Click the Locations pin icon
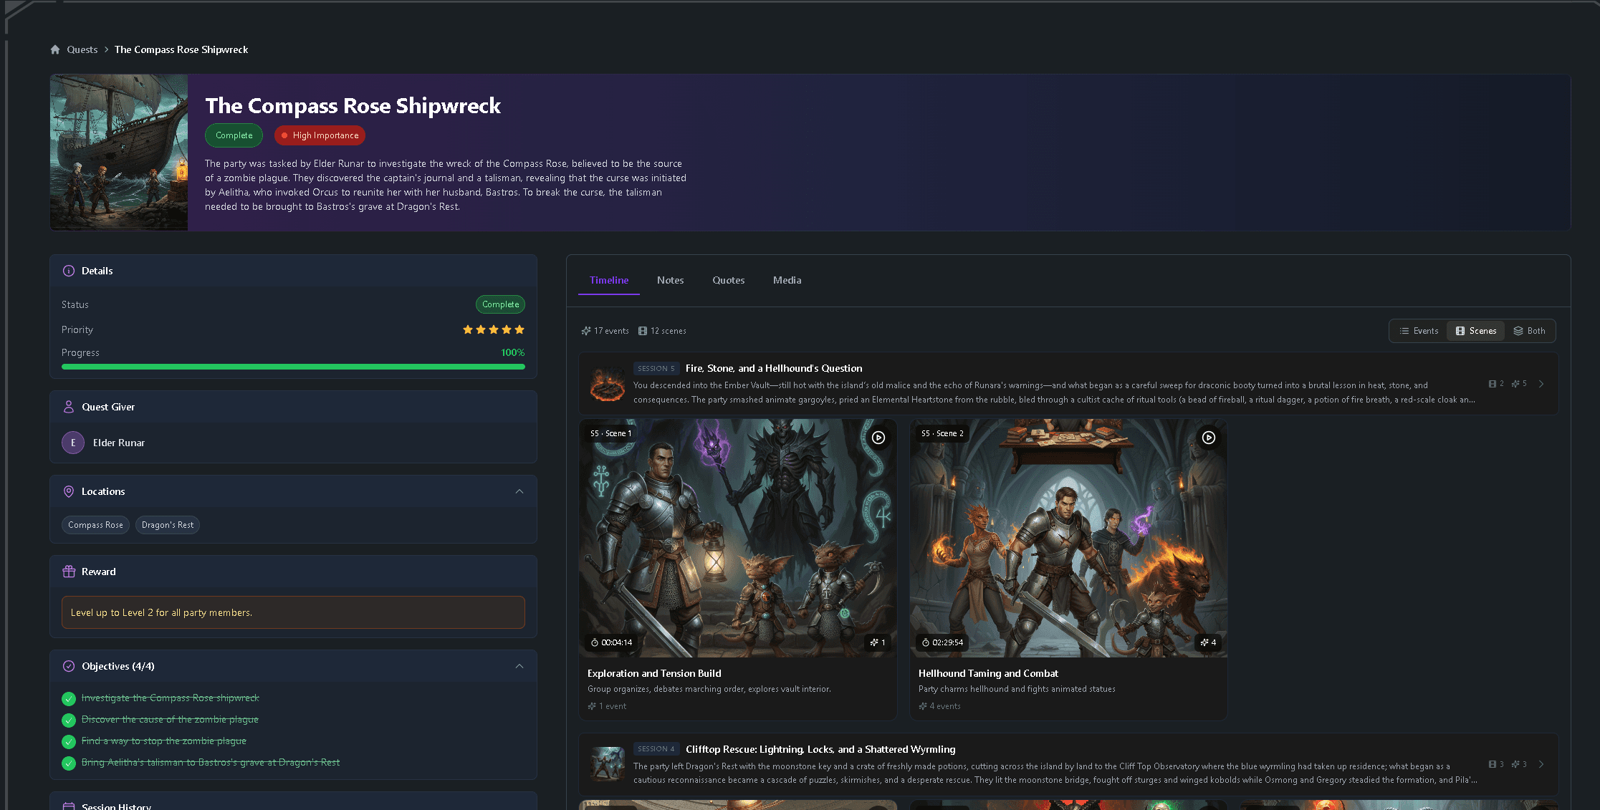The image size is (1600, 810). pyautogui.click(x=69, y=491)
